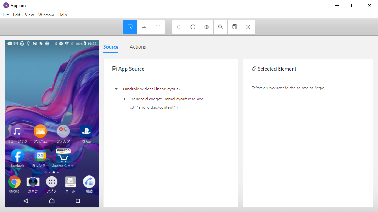This screenshot has width=378, height=212.
Task: Click the App Source panel heading
Action: 128,69
